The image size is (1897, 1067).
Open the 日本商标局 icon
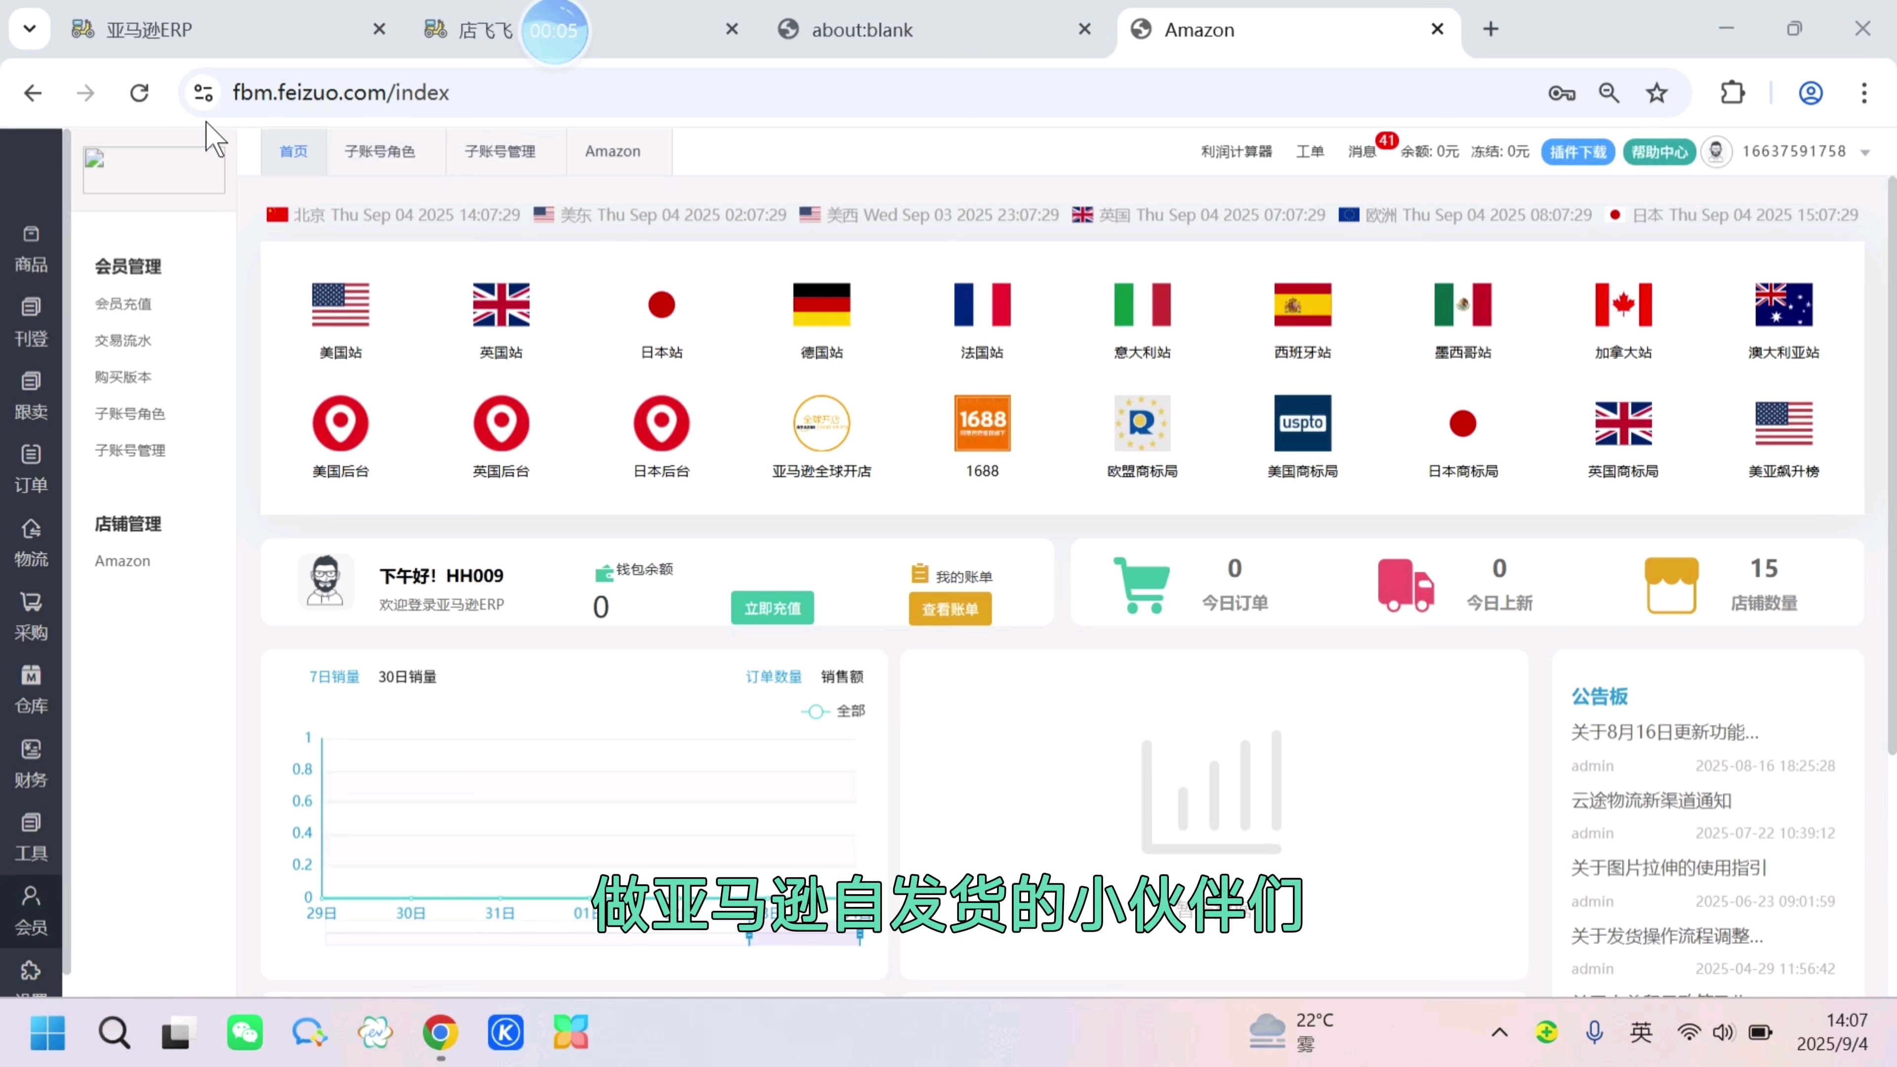[1463, 423]
